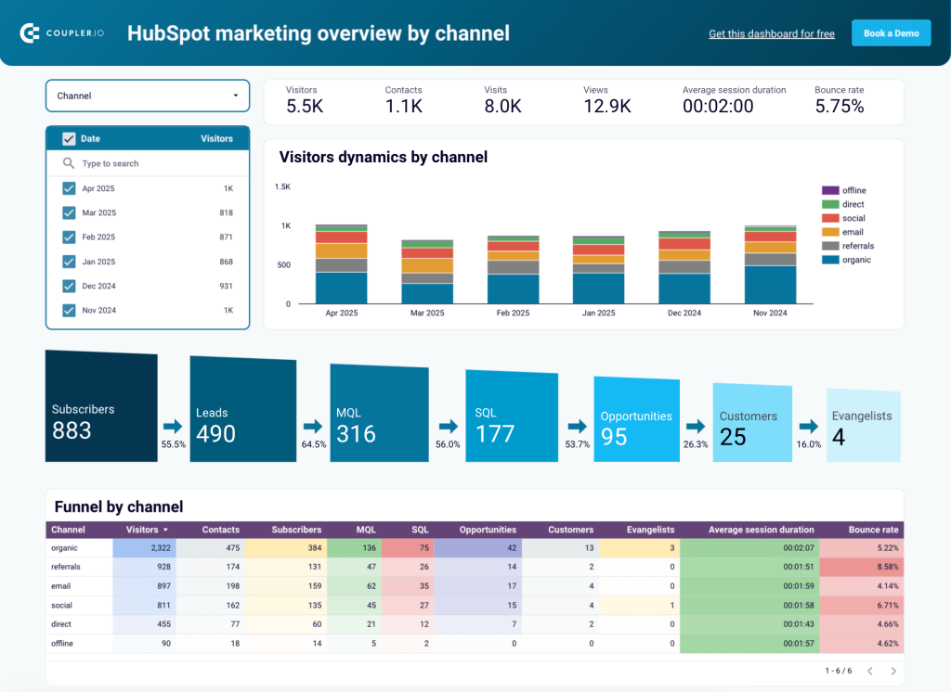Viewport: 951px width, 692px height.
Task: Sort table by SQL column header
Action: pyautogui.click(x=421, y=530)
